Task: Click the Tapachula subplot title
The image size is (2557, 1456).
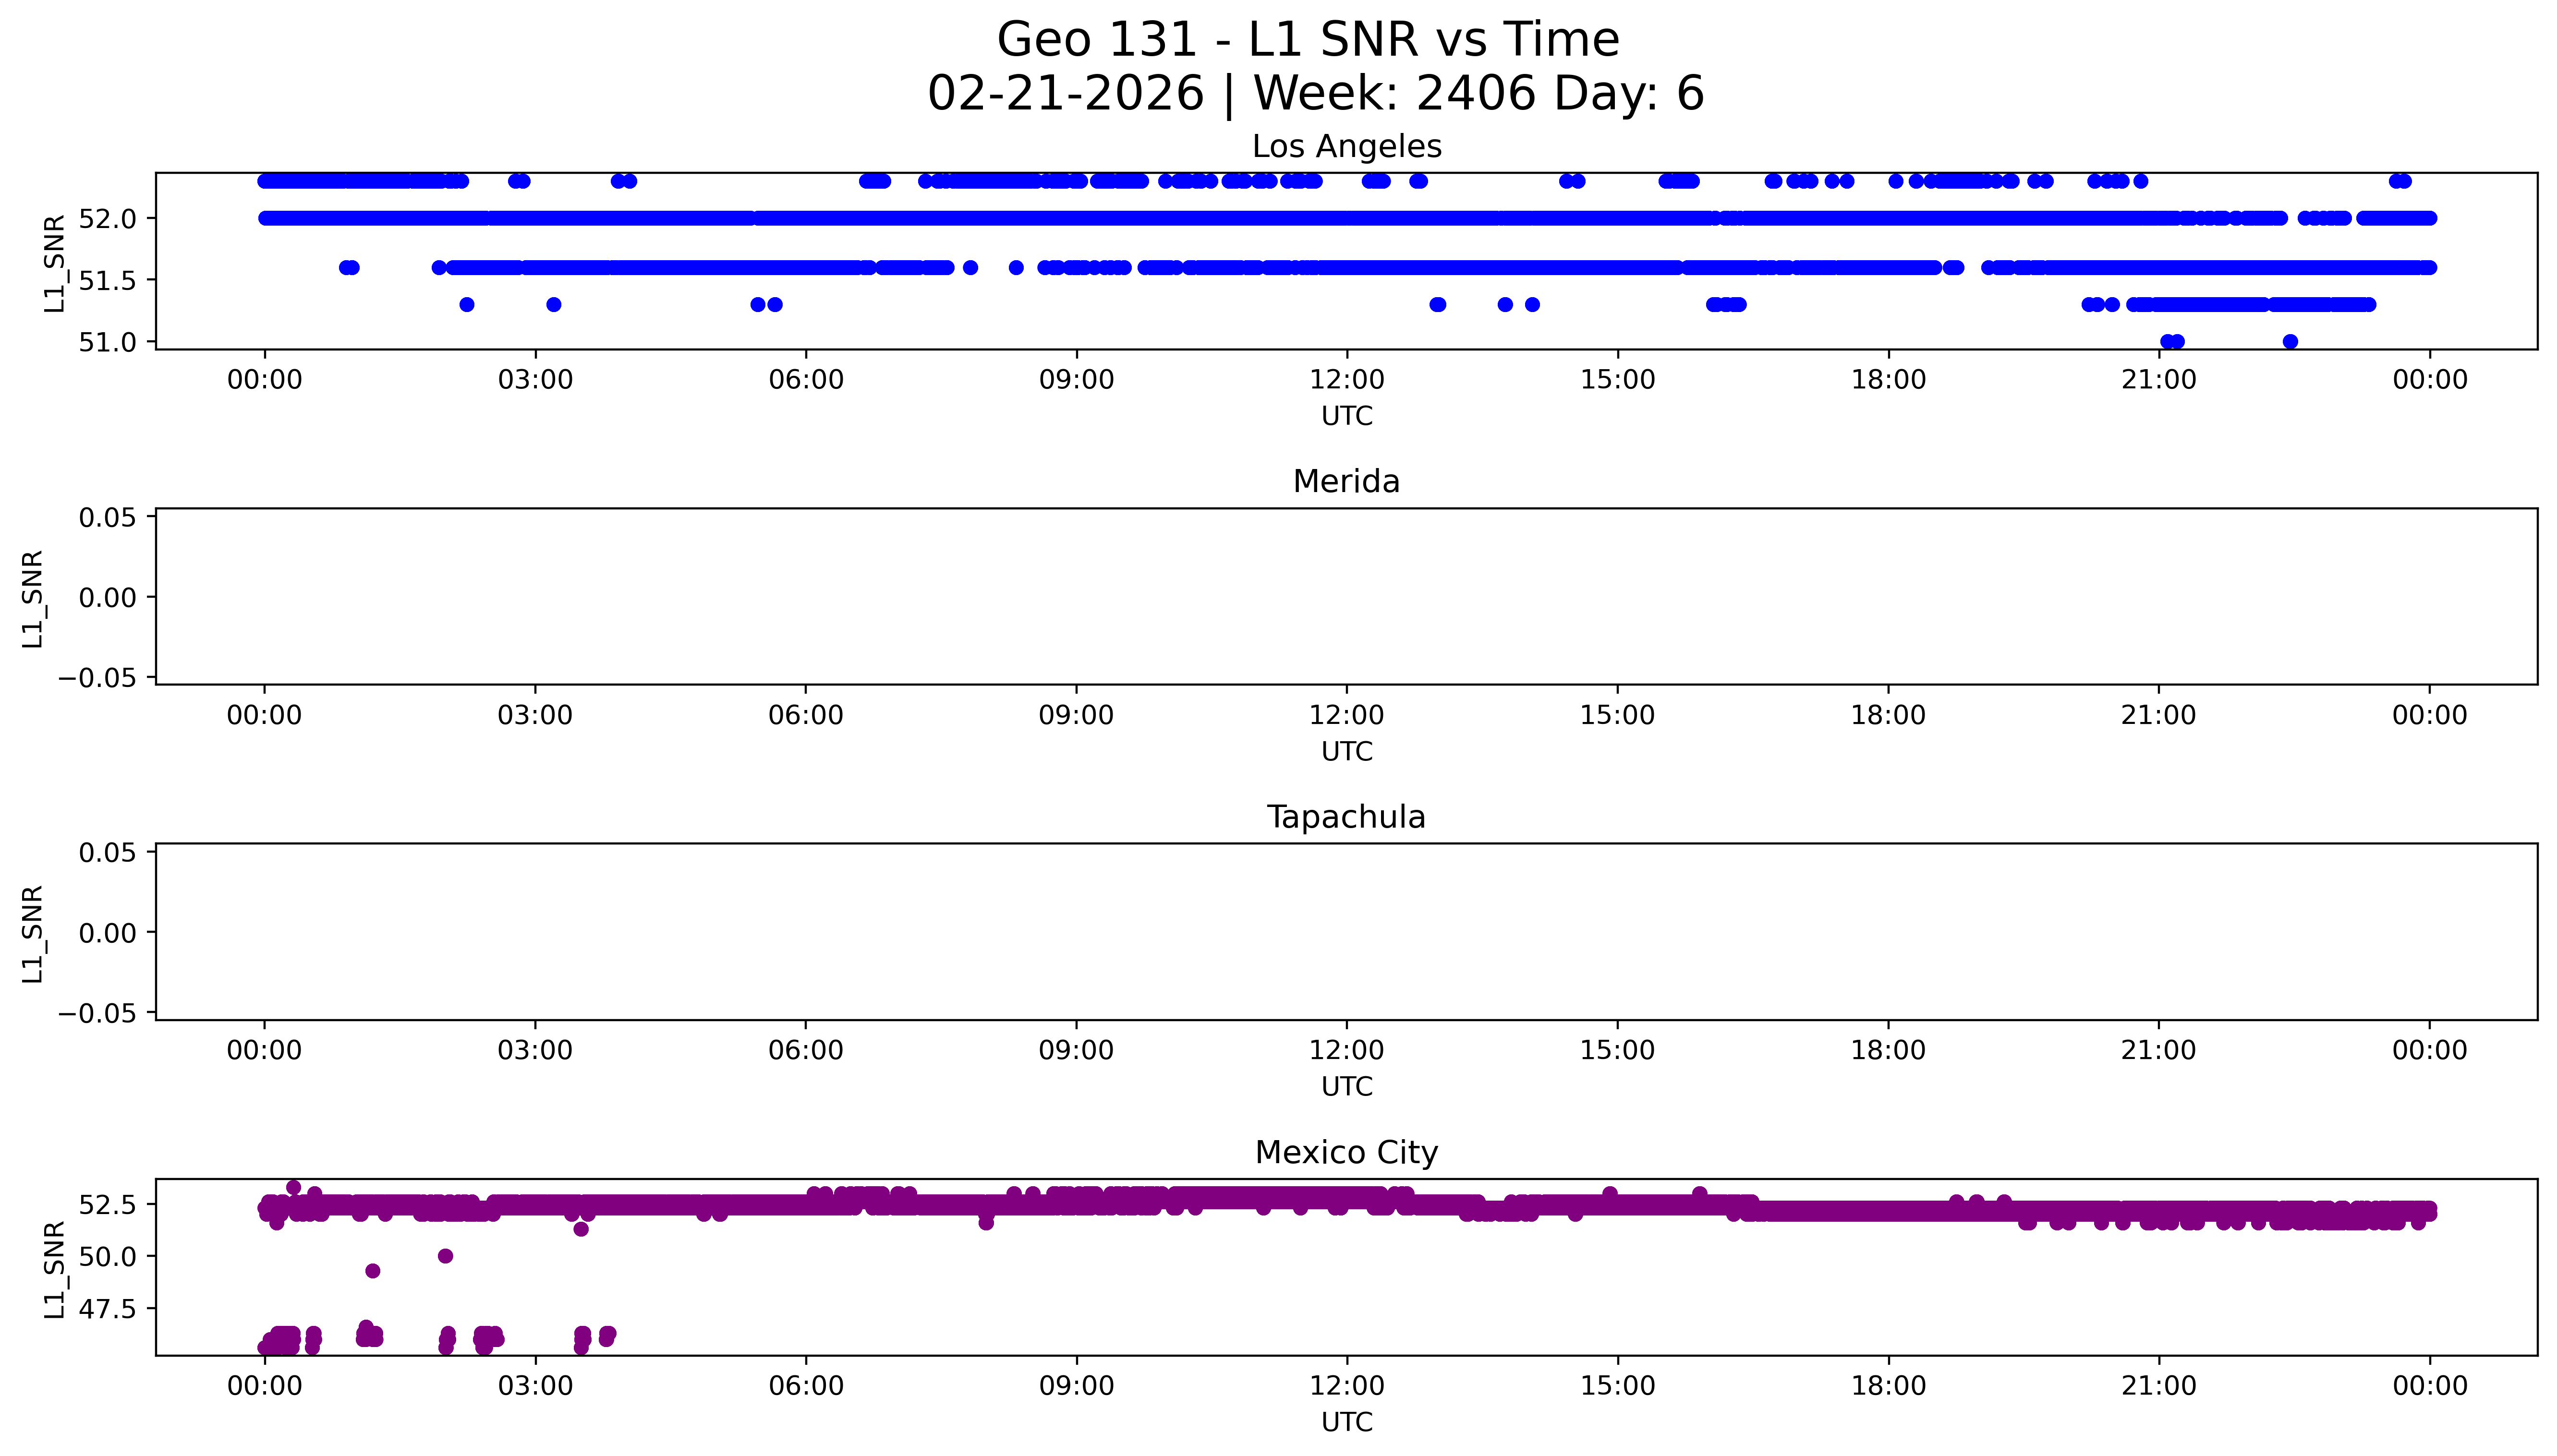Action: pos(1346,817)
